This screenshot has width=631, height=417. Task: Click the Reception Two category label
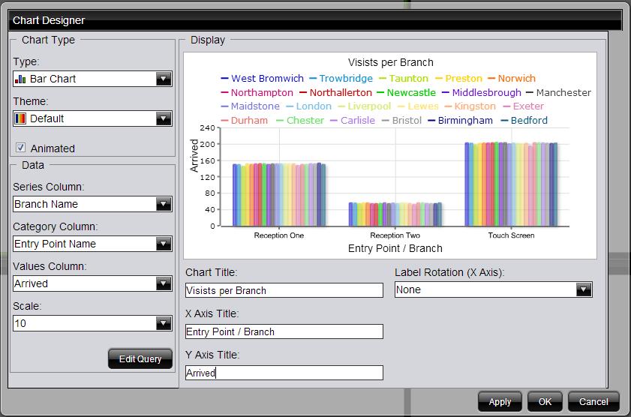click(395, 235)
